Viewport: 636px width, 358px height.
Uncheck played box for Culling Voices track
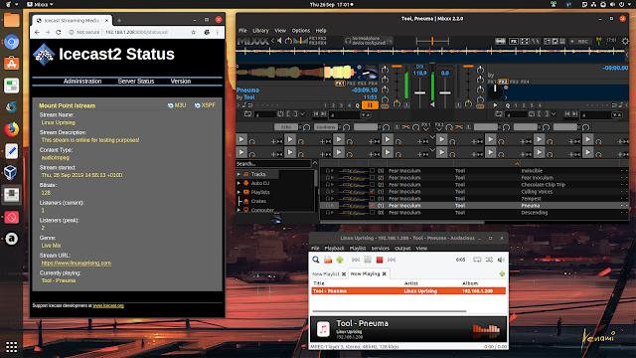click(372, 192)
